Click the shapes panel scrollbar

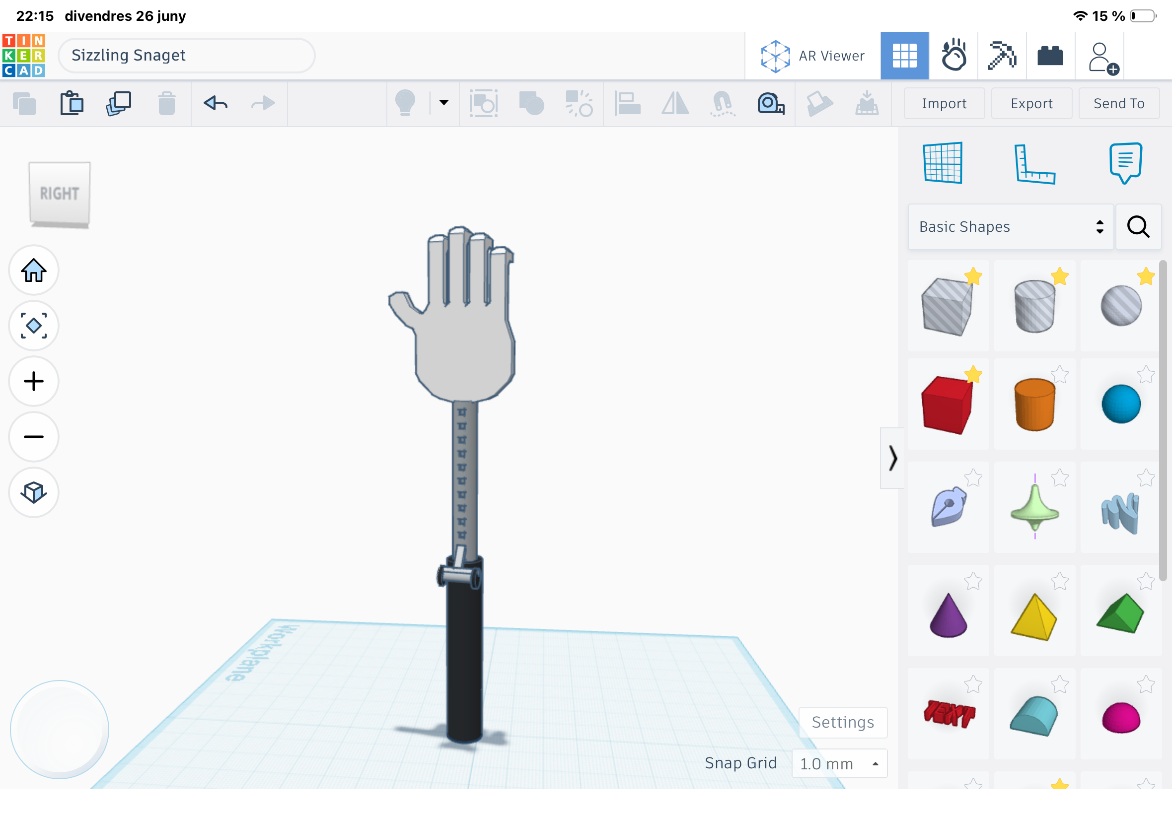click(1162, 421)
